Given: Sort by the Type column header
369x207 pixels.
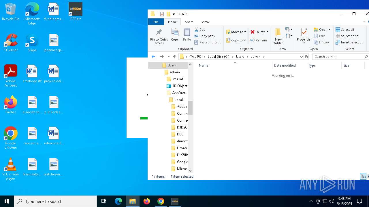Looking at the screenshot, I should pos(312,66).
